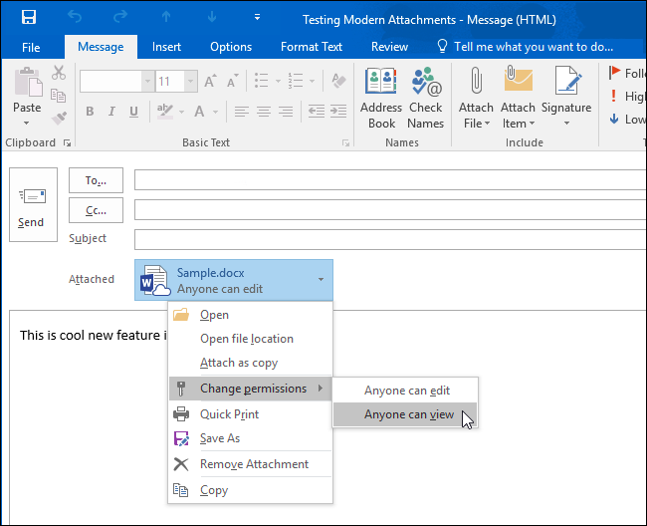
Task: Click the Decrease Indent icon
Action: 317,111
